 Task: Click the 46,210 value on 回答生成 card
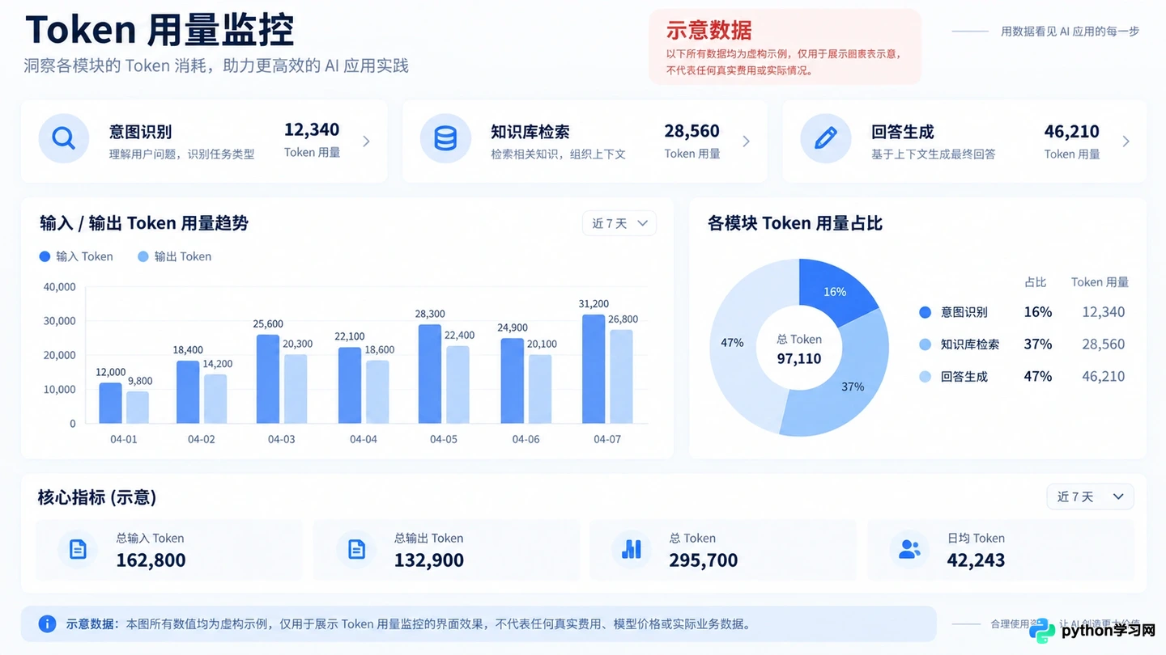(x=1072, y=131)
